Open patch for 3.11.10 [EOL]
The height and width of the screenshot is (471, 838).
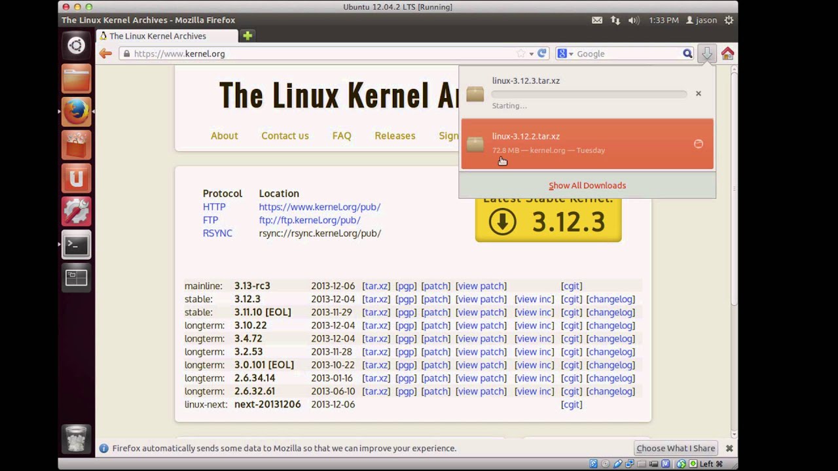(x=436, y=312)
